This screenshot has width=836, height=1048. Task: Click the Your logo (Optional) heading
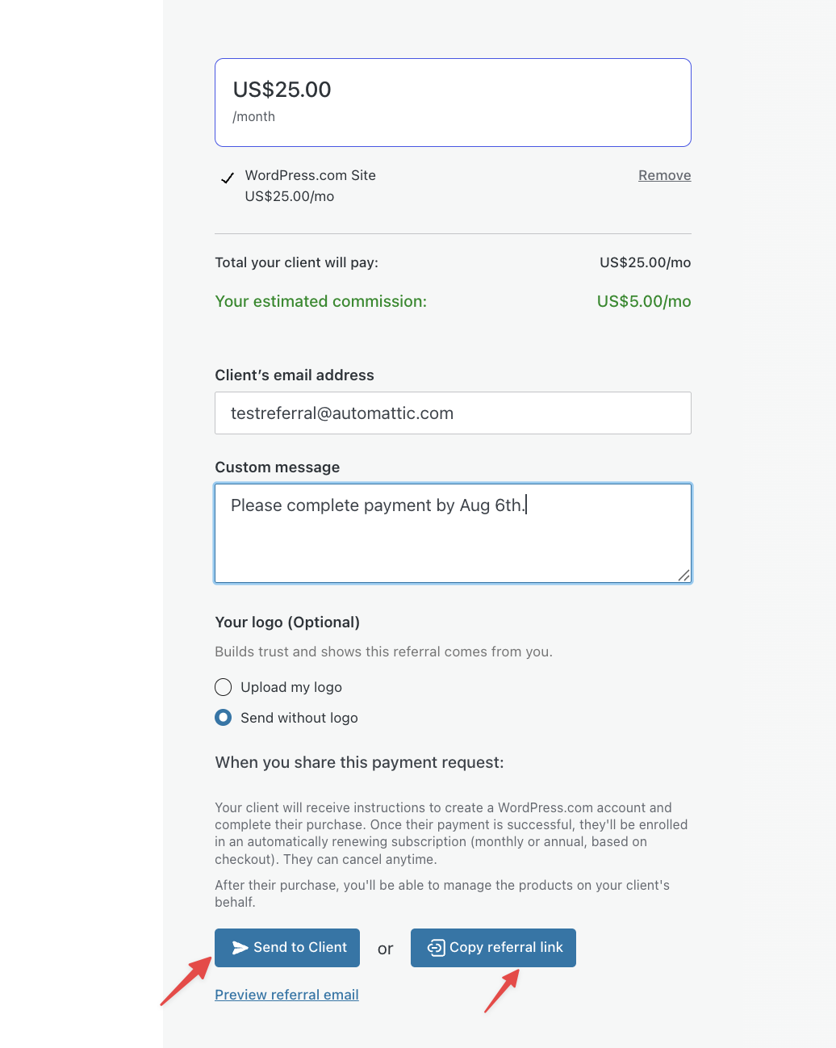[x=287, y=623]
